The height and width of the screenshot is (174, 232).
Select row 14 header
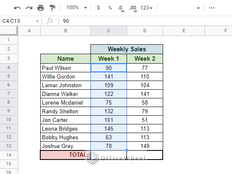(9, 155)
